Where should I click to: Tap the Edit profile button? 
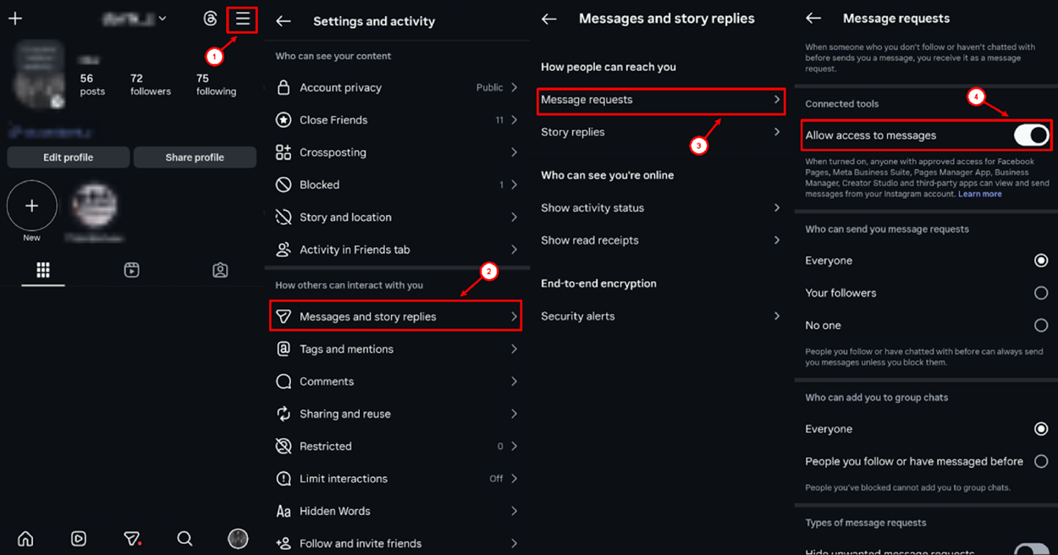68,157
